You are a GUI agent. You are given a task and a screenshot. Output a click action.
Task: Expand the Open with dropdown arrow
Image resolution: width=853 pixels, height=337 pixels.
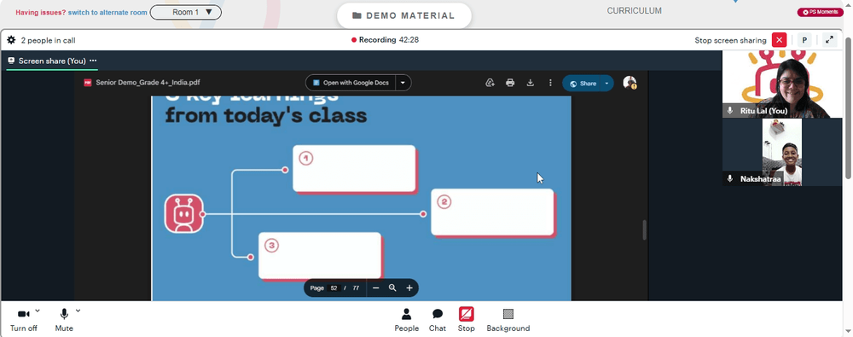tap(403, 83)
